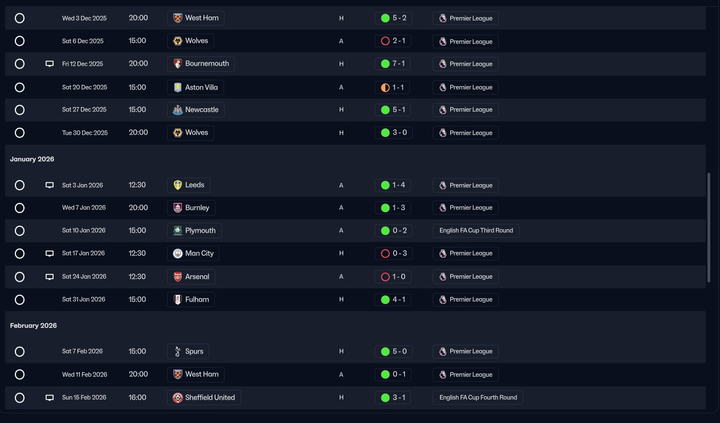720x423 pixels.
Task: Toggle the circle selector on the Burnley row
Action: click(x=19, y=208)
